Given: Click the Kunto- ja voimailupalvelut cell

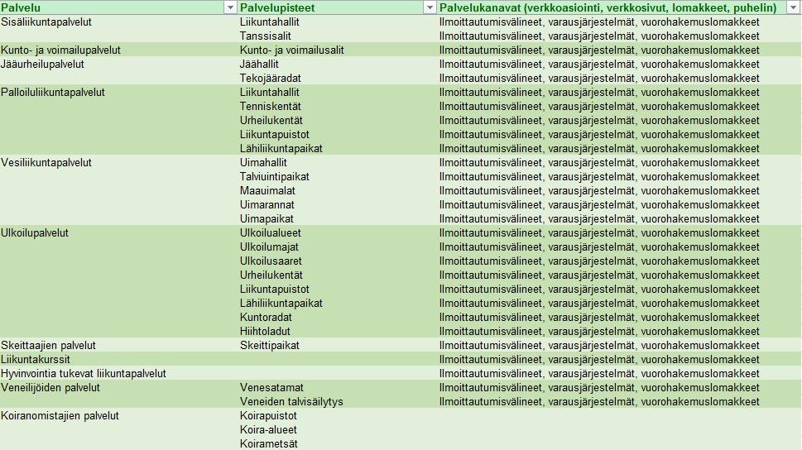Looking at the screenshot, I should tap(118, 50).
